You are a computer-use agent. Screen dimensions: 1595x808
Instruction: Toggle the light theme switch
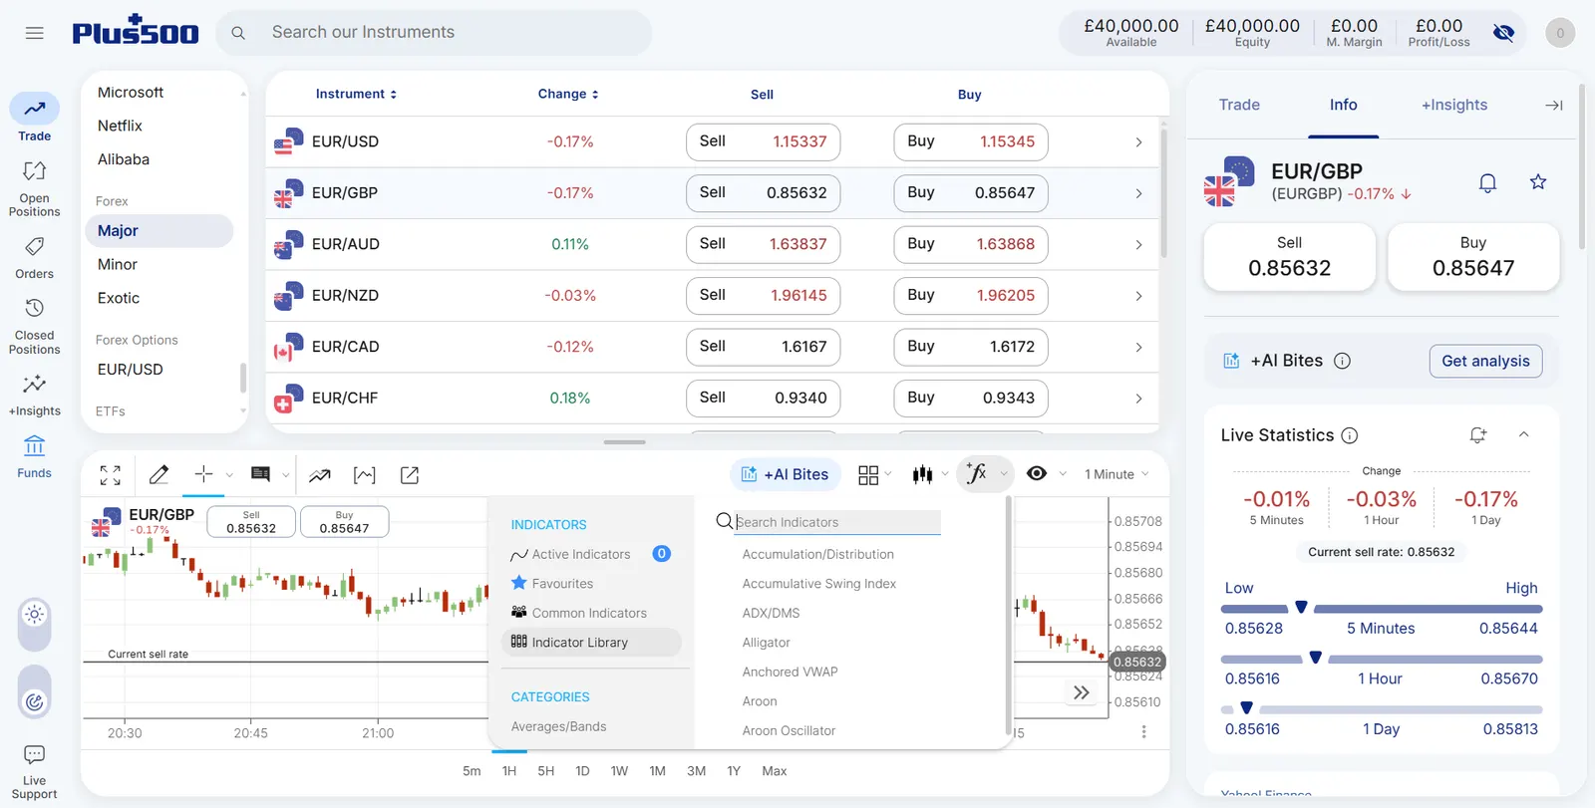(x=35, y=615)
